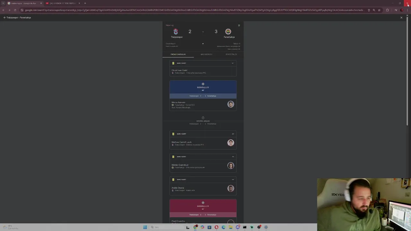Viewport: 411px width, 231px height.
Task: Close the match overlay with the X
Action: tap(401, 18)
